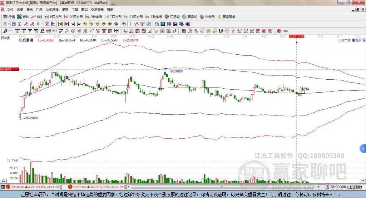Screen dimensions: 366x198
Task: Toggle the 权 price adjustment icon
Action: click(46, 24)
